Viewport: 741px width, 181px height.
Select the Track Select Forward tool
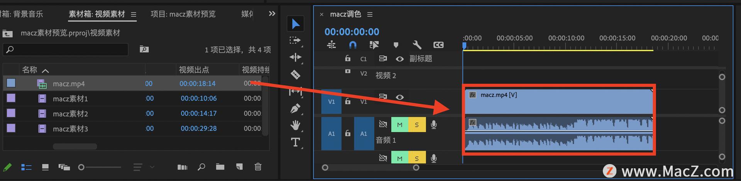tap(295, 40)
